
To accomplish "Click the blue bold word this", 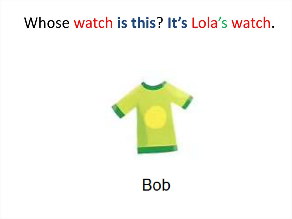I will point(143,23).
